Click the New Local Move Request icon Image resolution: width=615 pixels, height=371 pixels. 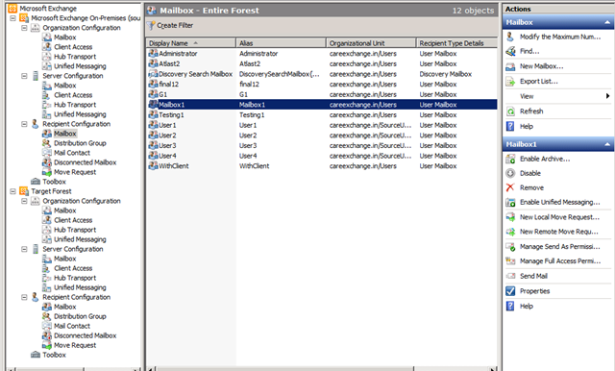pyautogui.click(x=510, y=217)
